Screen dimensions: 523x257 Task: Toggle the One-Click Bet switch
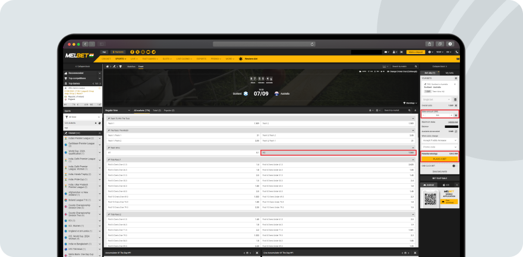tap(454, 165)
